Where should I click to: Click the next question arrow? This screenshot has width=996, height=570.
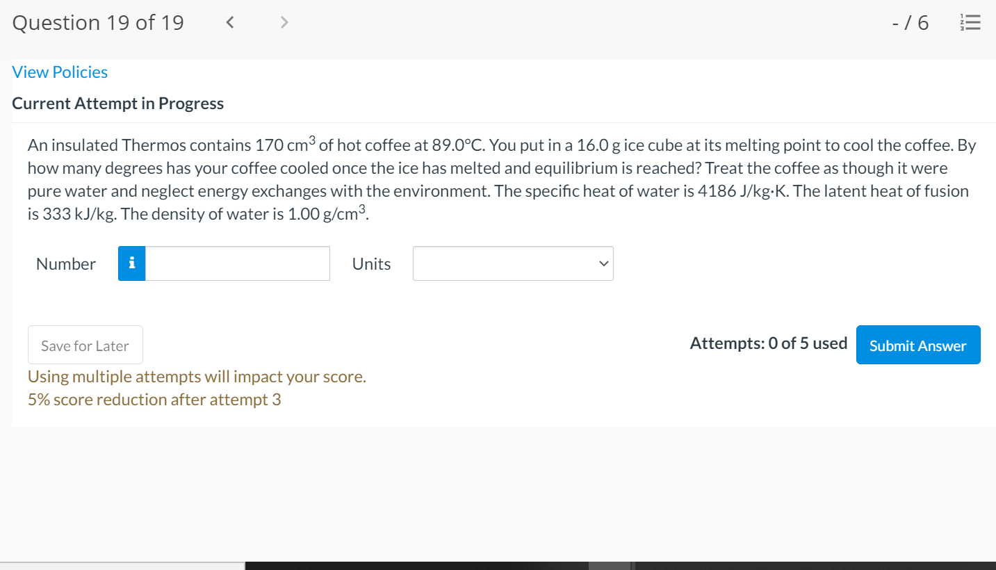click(283, 23)
